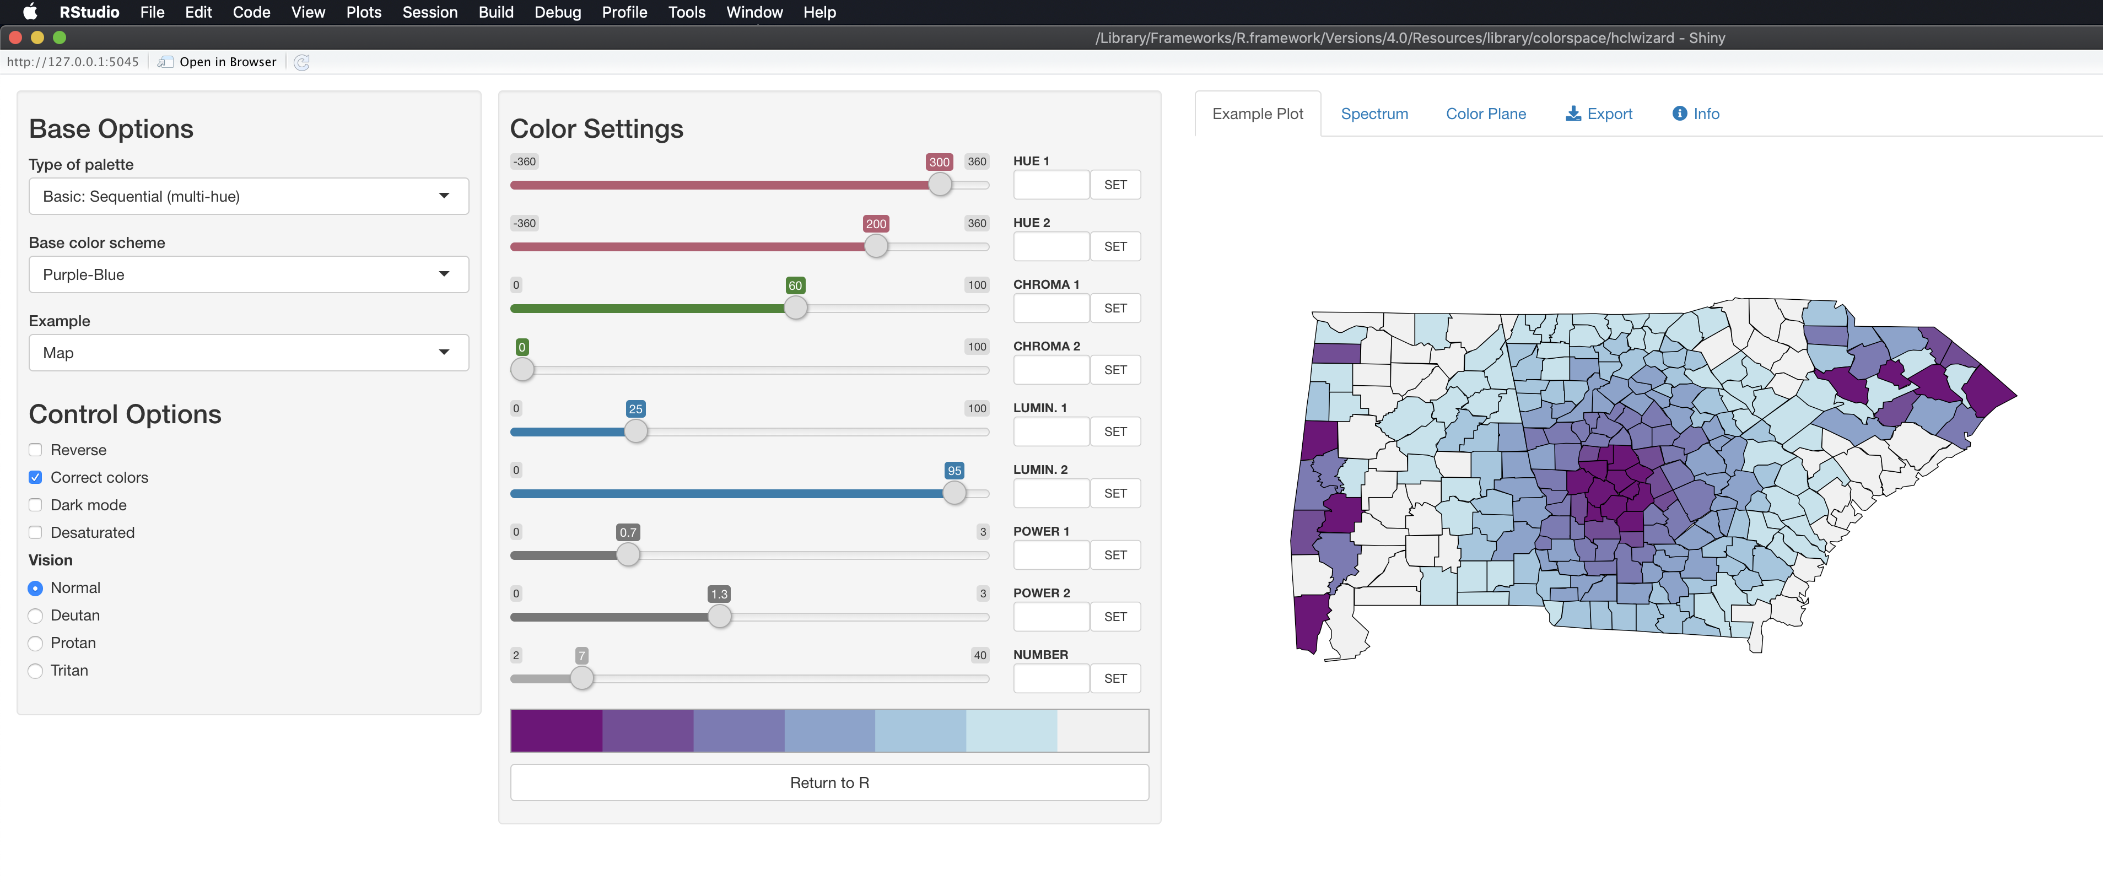Click the reload page icon
The height and width of the screenshot is (885, 2103).
click(301, 63)
